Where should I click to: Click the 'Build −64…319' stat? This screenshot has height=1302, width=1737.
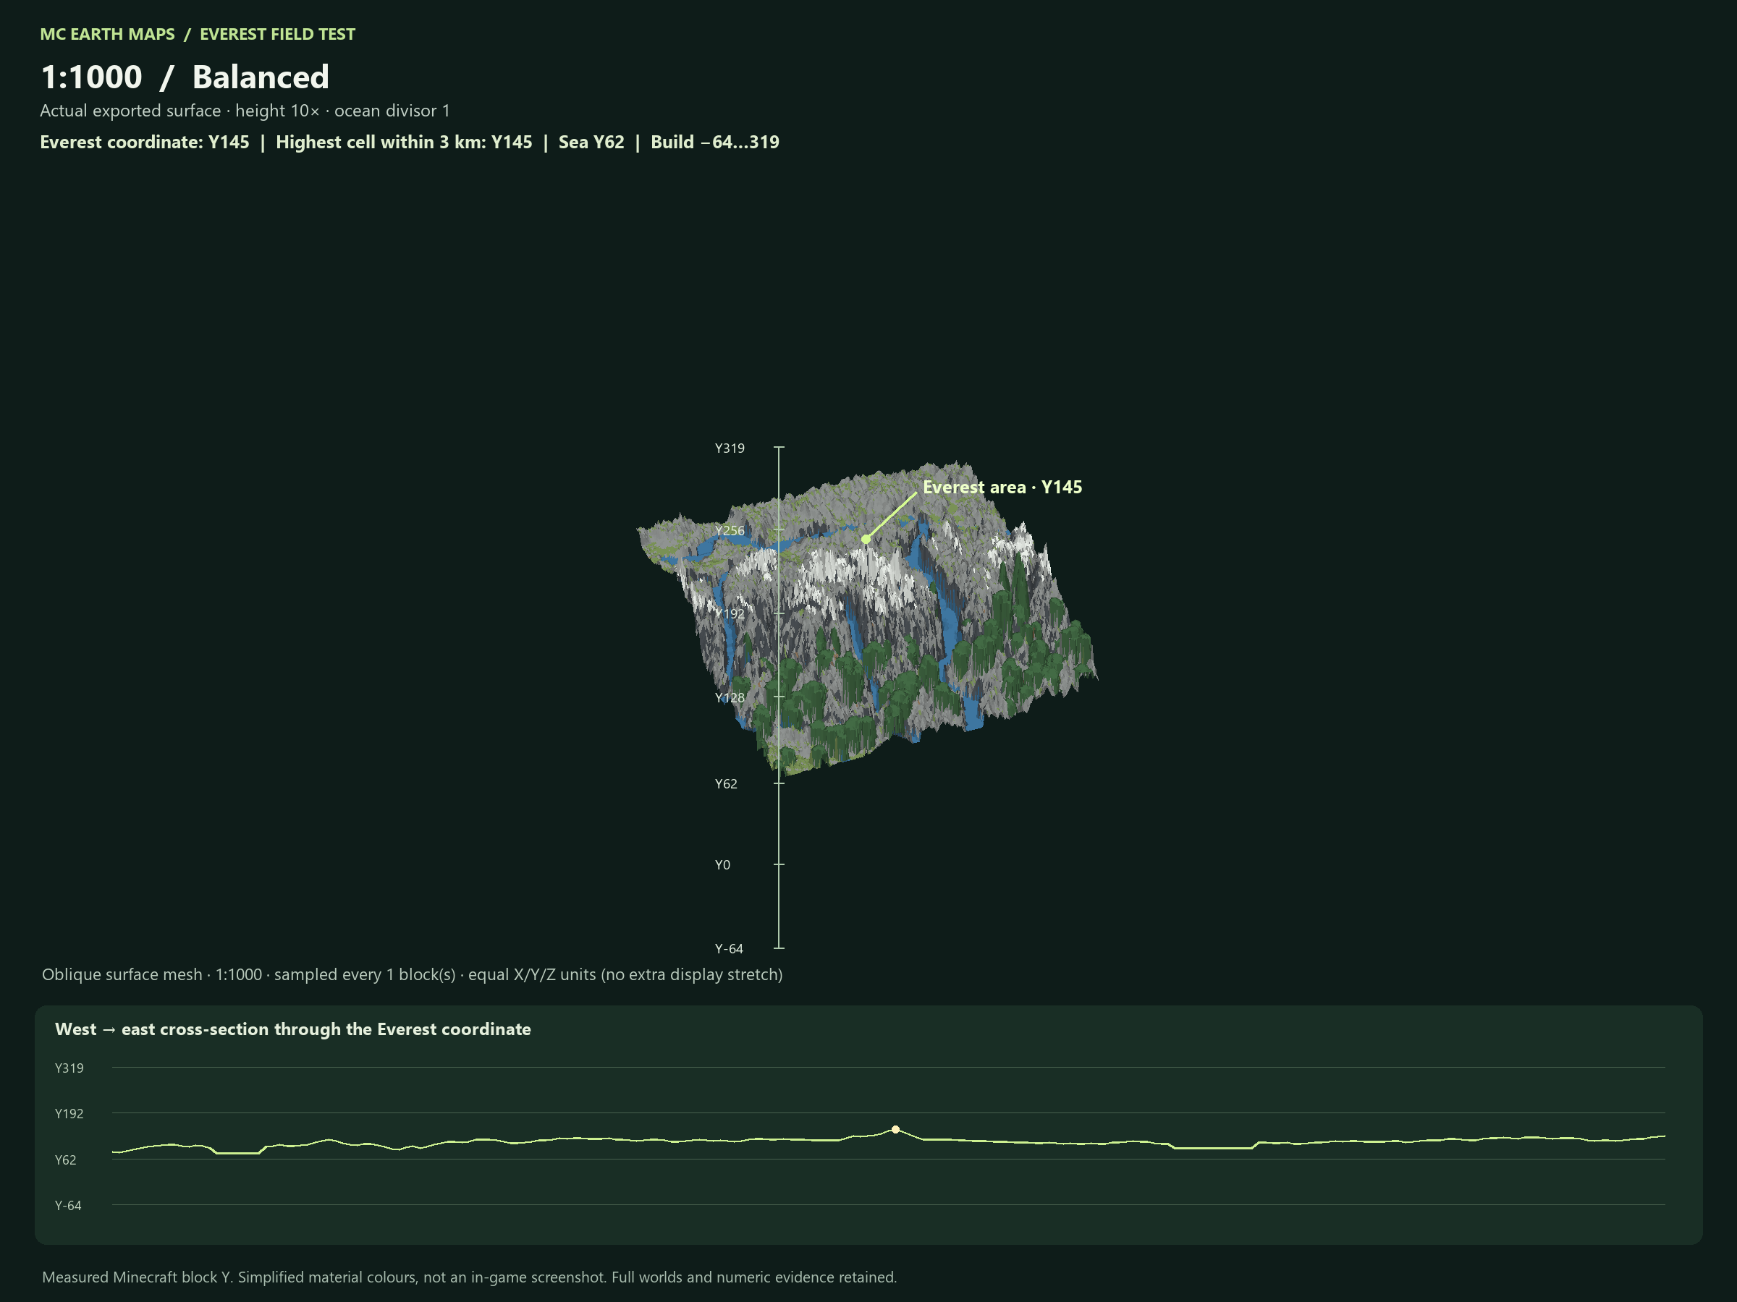pos(714,142)
